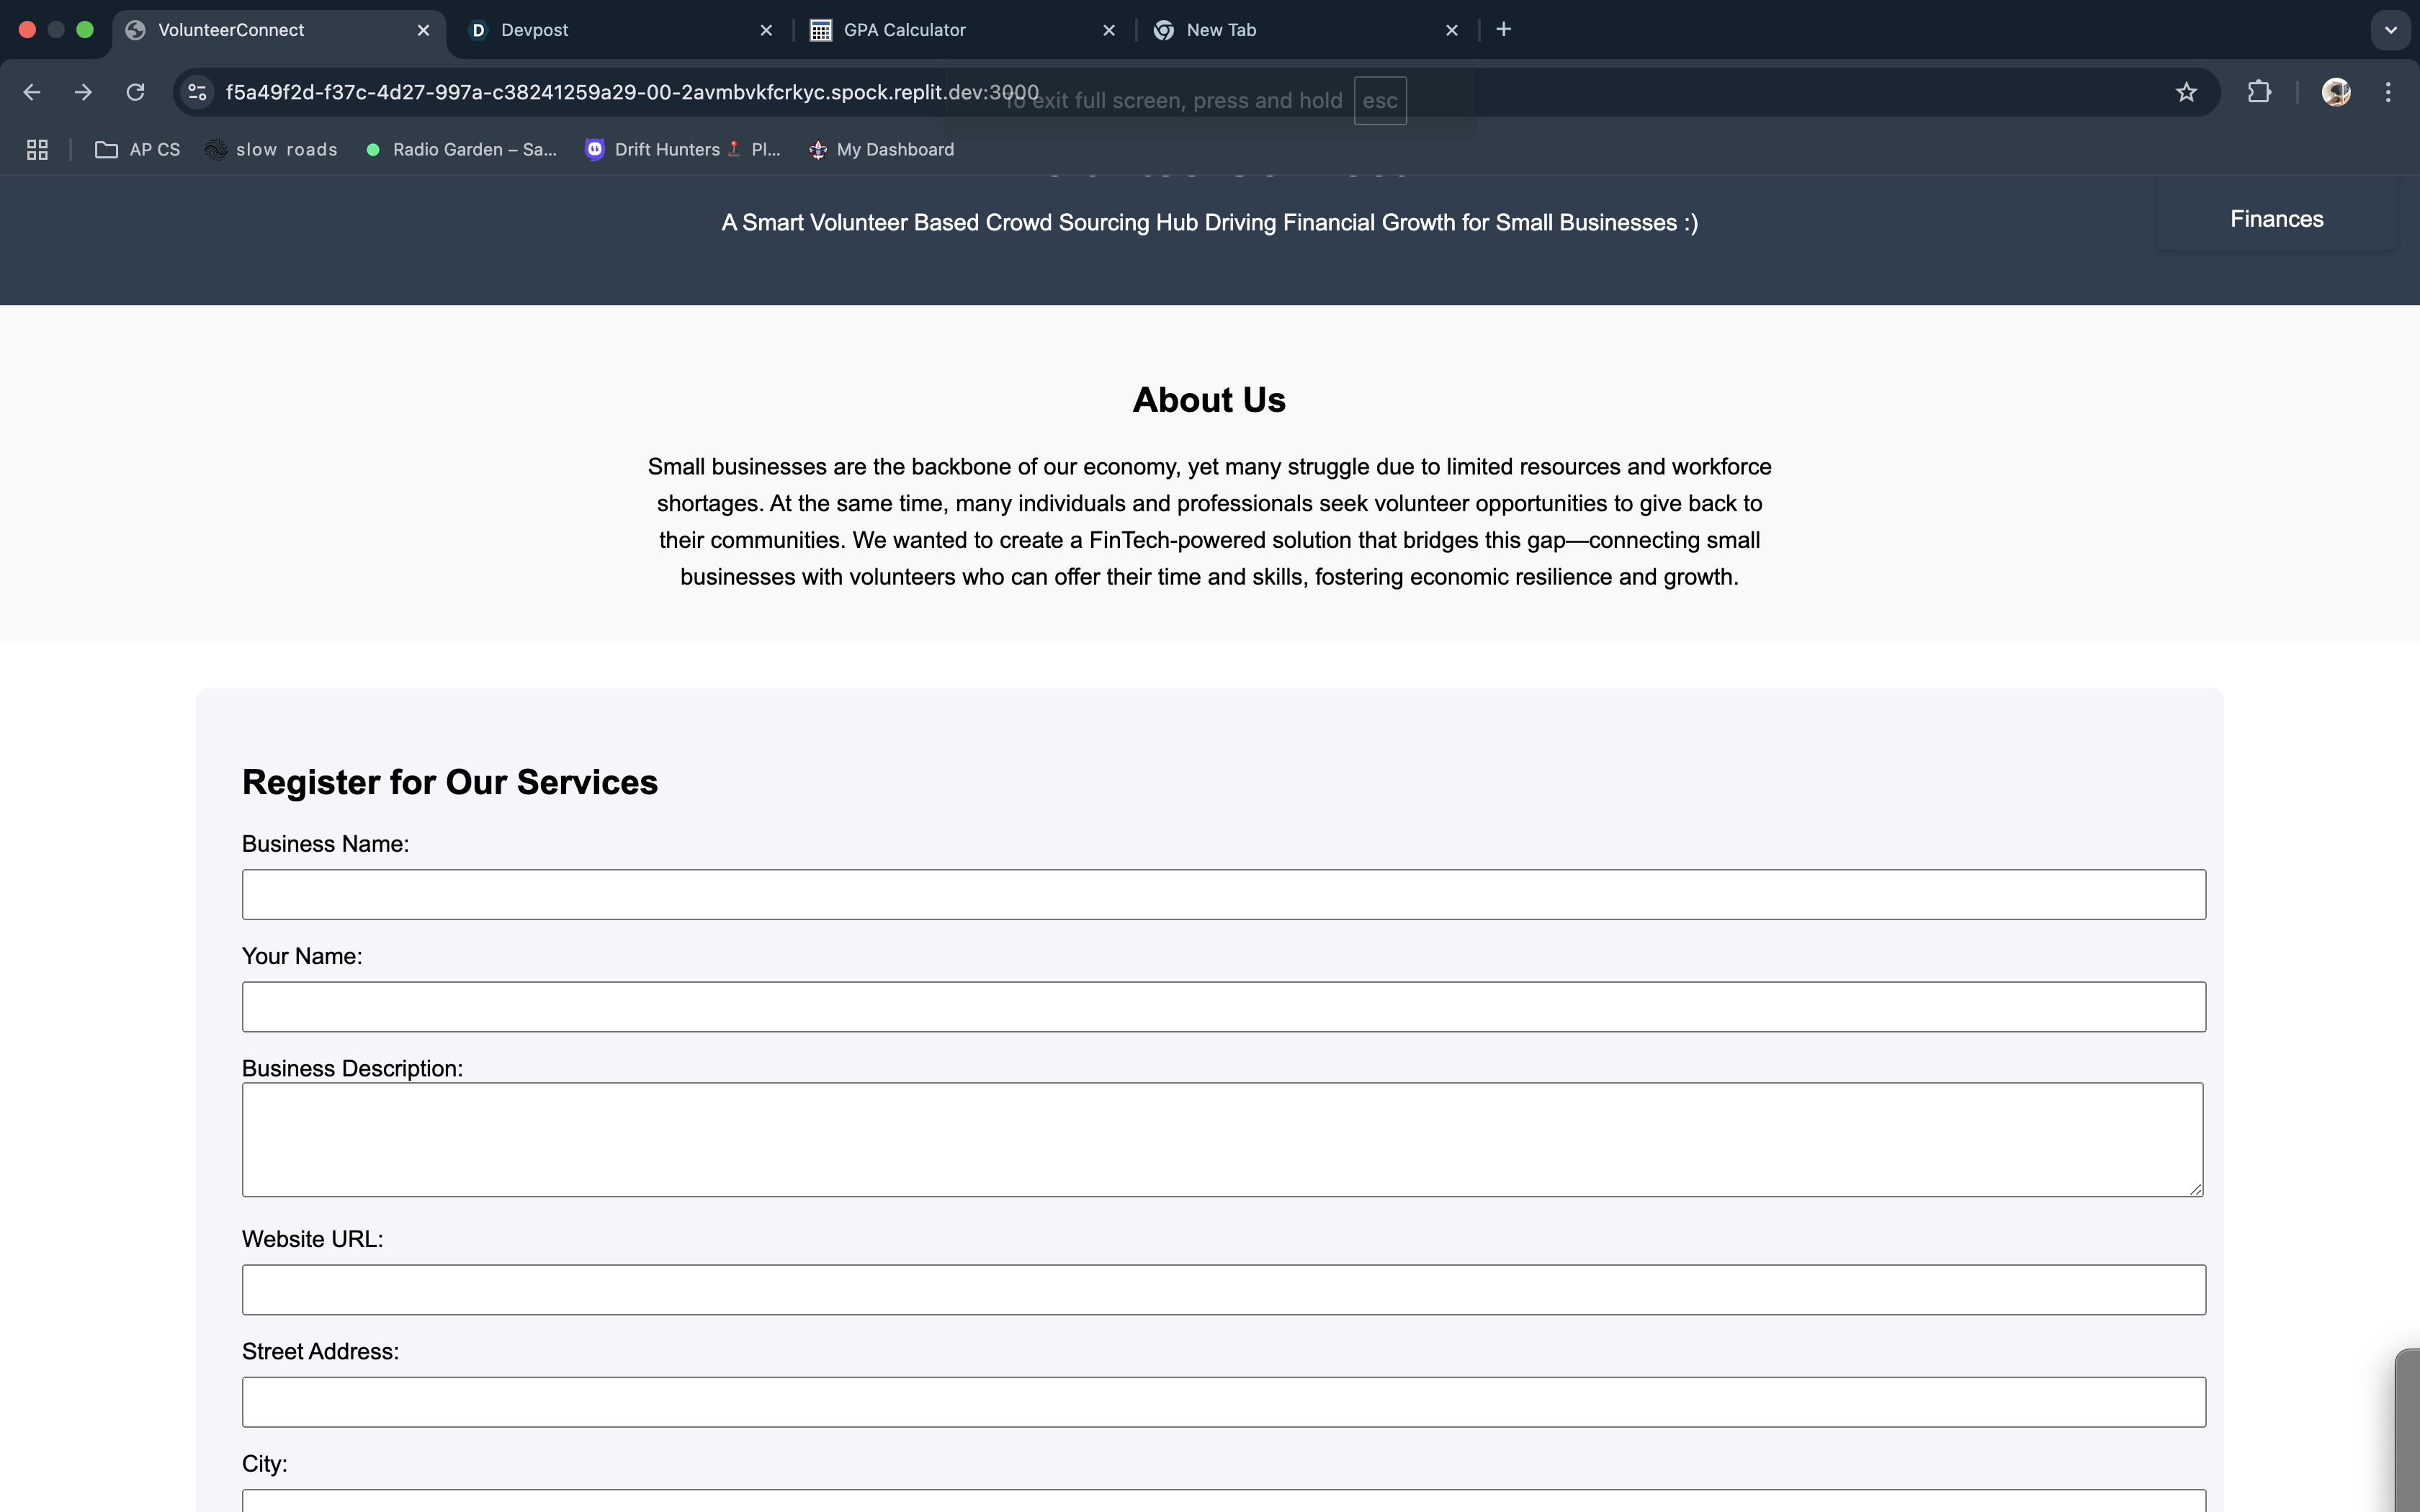Open the My Dashboard bookmark
Viewport: 2420px width, 1512px height.
tap(882, 150)
